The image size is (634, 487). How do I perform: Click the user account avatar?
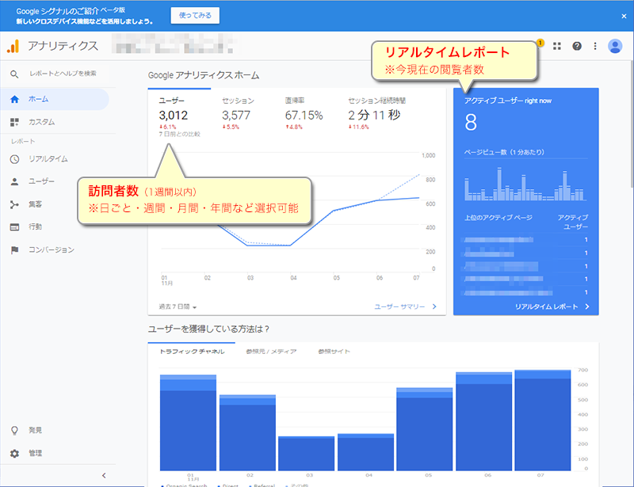coord(615,47)
